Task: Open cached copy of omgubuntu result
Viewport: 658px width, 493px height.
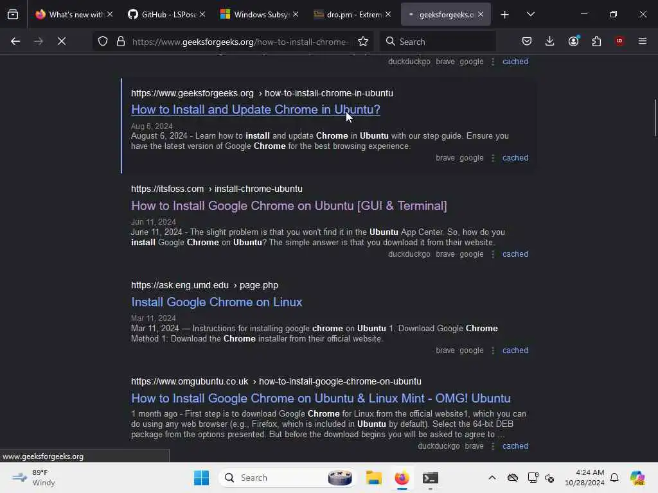Action: click(x=515, y=446)
